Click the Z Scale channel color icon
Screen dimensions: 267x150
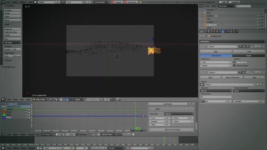click(x=4, y=117)
